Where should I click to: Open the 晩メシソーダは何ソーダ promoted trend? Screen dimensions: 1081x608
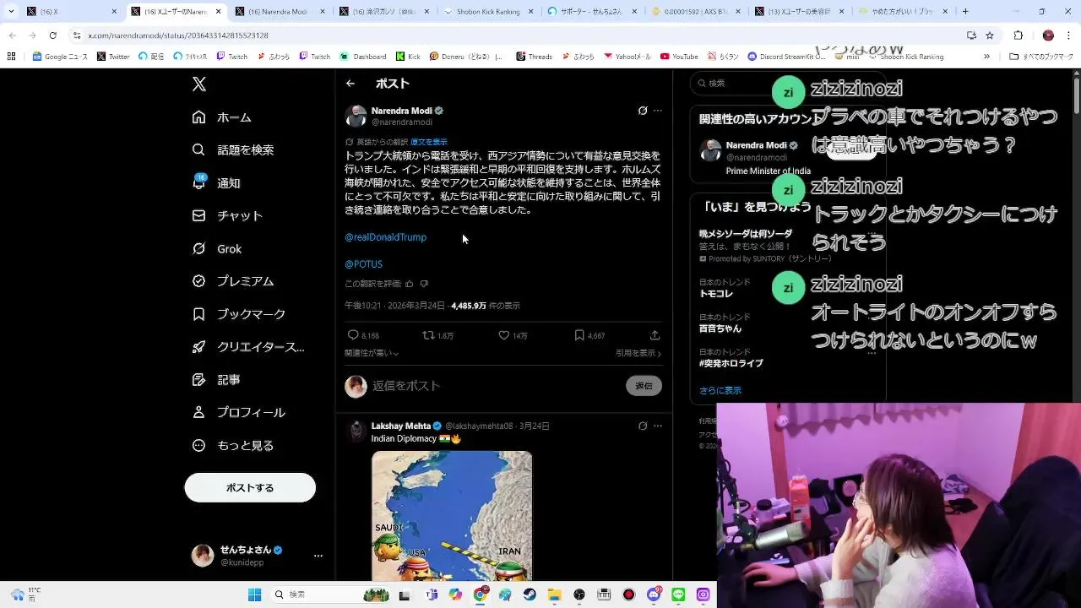pos(746,234)
